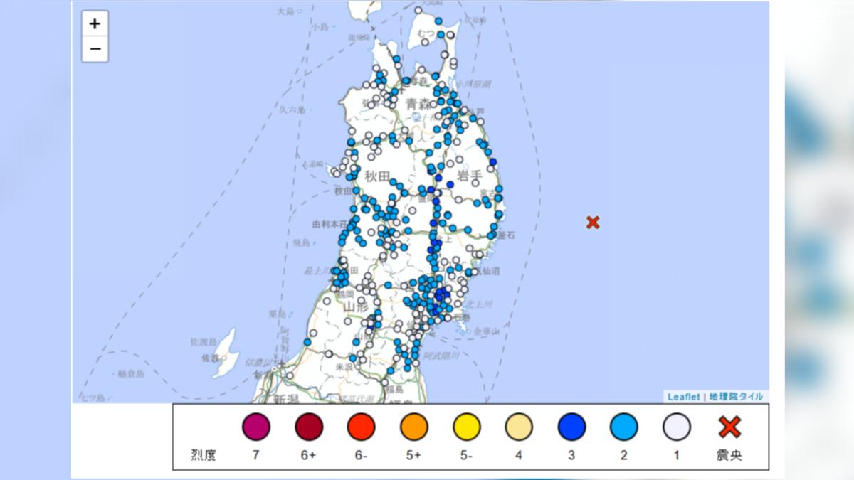Click the red-orange intensity 6- legend circle
854x480 pixels.
pos(362,427)
